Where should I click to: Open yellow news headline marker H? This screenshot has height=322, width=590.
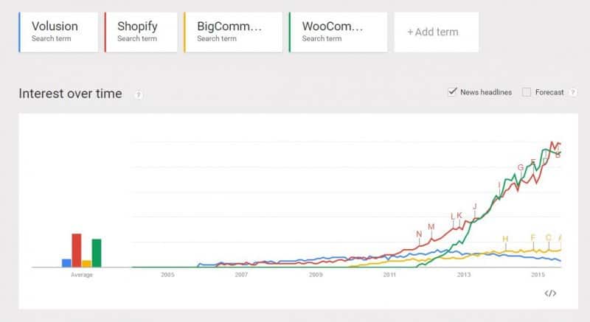click(505, 239)
